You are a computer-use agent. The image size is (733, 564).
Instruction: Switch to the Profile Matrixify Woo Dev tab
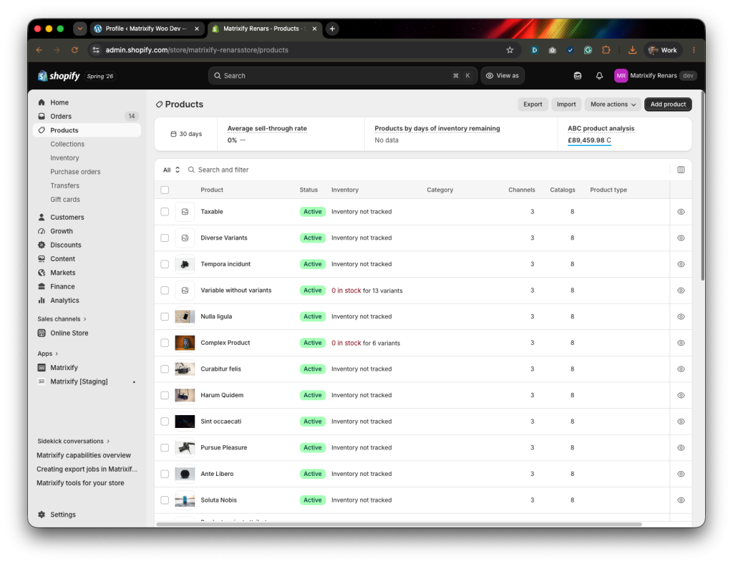147,29
